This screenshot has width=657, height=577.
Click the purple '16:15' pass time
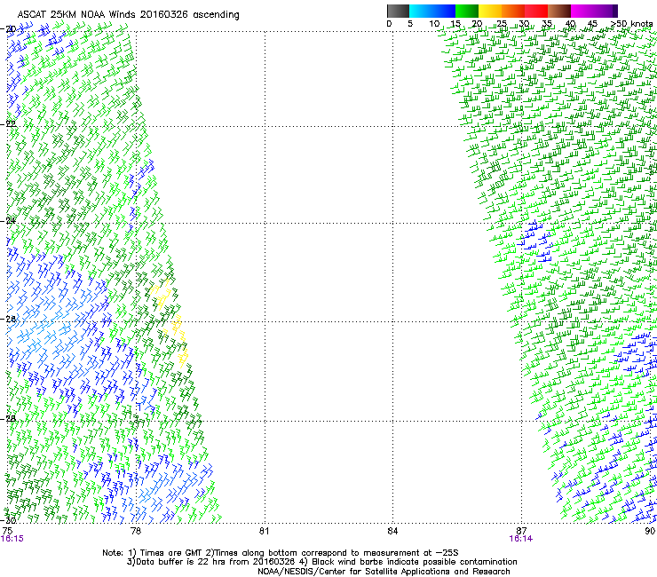12,539
